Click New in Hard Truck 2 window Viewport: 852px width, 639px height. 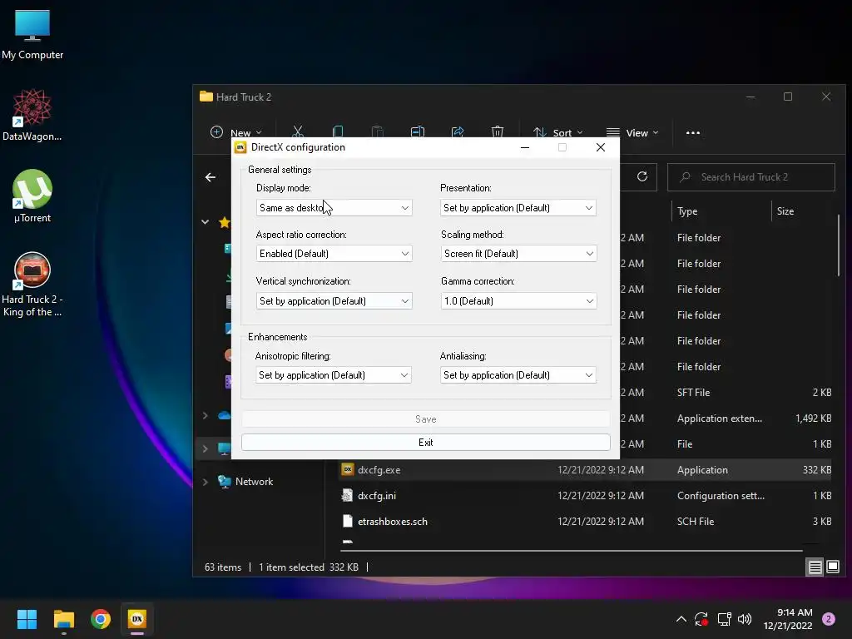click(x=235, y=132)
